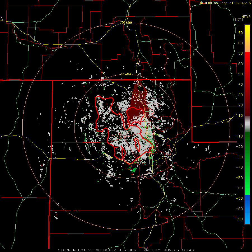Click the 80 value on velocity scale
The image size is (252, 252).
click(x=241, y=43)
